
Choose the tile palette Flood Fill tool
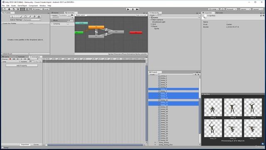tap(39, 17)
